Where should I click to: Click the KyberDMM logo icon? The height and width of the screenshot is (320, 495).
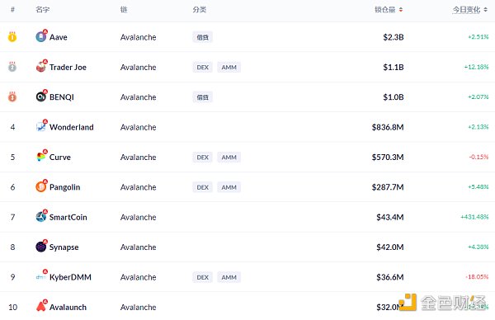pyautogui.click(x=40, y=277)
